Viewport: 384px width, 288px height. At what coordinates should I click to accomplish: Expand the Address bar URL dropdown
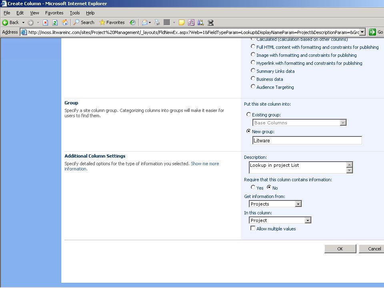tap(363, 32)
